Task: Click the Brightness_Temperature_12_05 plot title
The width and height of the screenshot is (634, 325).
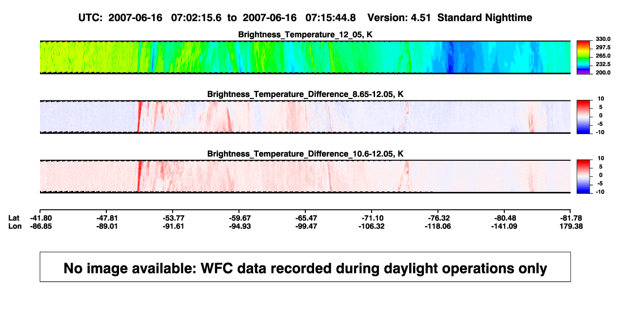Action: point(305,35)
